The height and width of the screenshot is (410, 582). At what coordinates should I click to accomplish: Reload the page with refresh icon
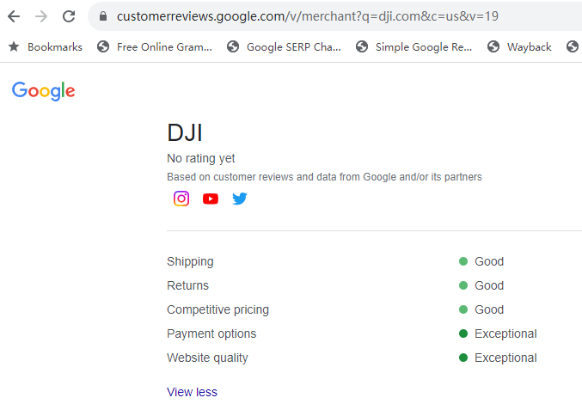69,16
